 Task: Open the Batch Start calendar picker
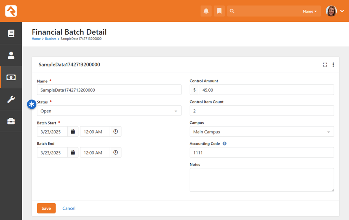[x=73, y=132]
